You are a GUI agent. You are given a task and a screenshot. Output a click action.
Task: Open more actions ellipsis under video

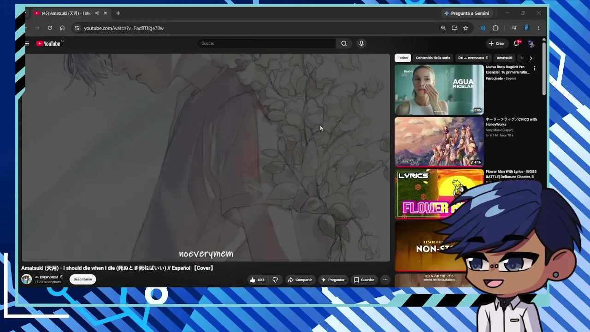(385, 280)
